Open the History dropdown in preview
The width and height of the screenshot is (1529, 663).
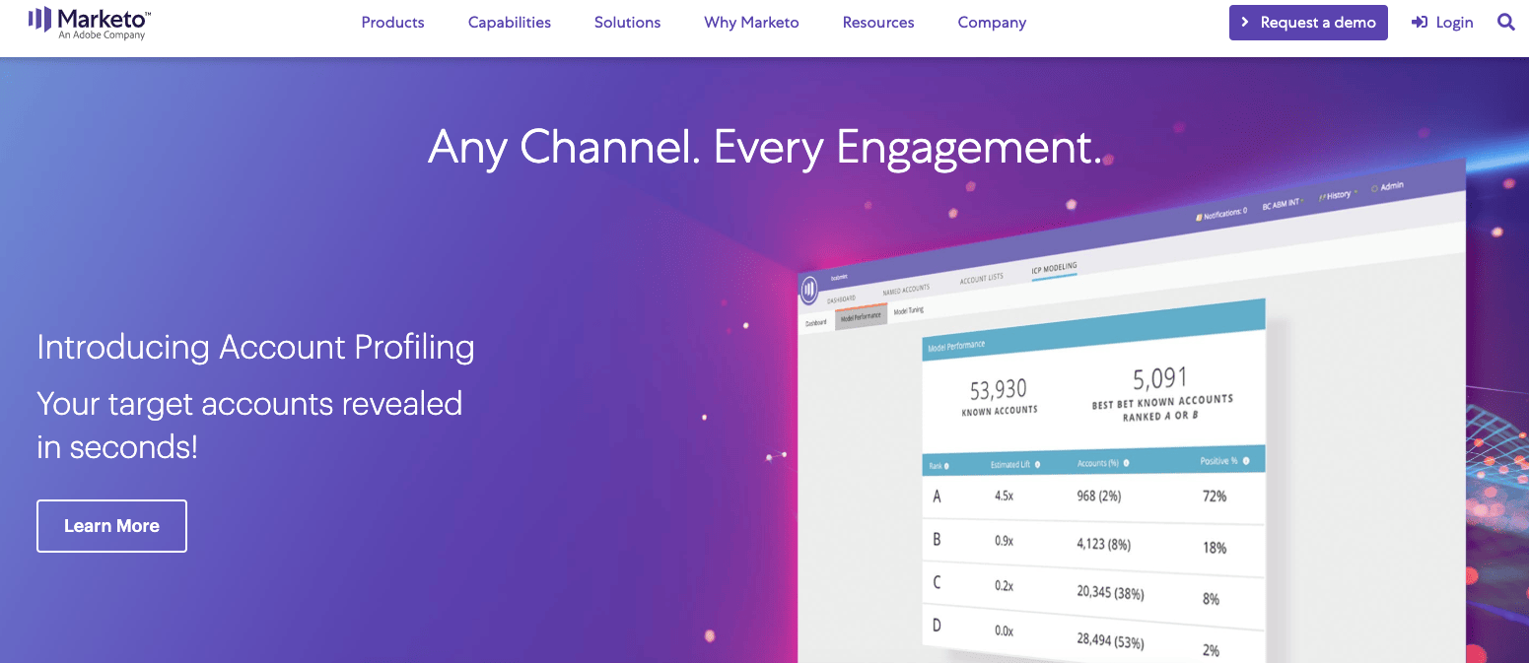coord(1337,195)
